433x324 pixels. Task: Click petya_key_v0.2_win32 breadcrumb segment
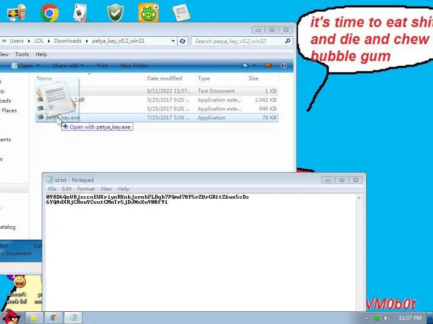pyautogui.click(x=118, y=41)
